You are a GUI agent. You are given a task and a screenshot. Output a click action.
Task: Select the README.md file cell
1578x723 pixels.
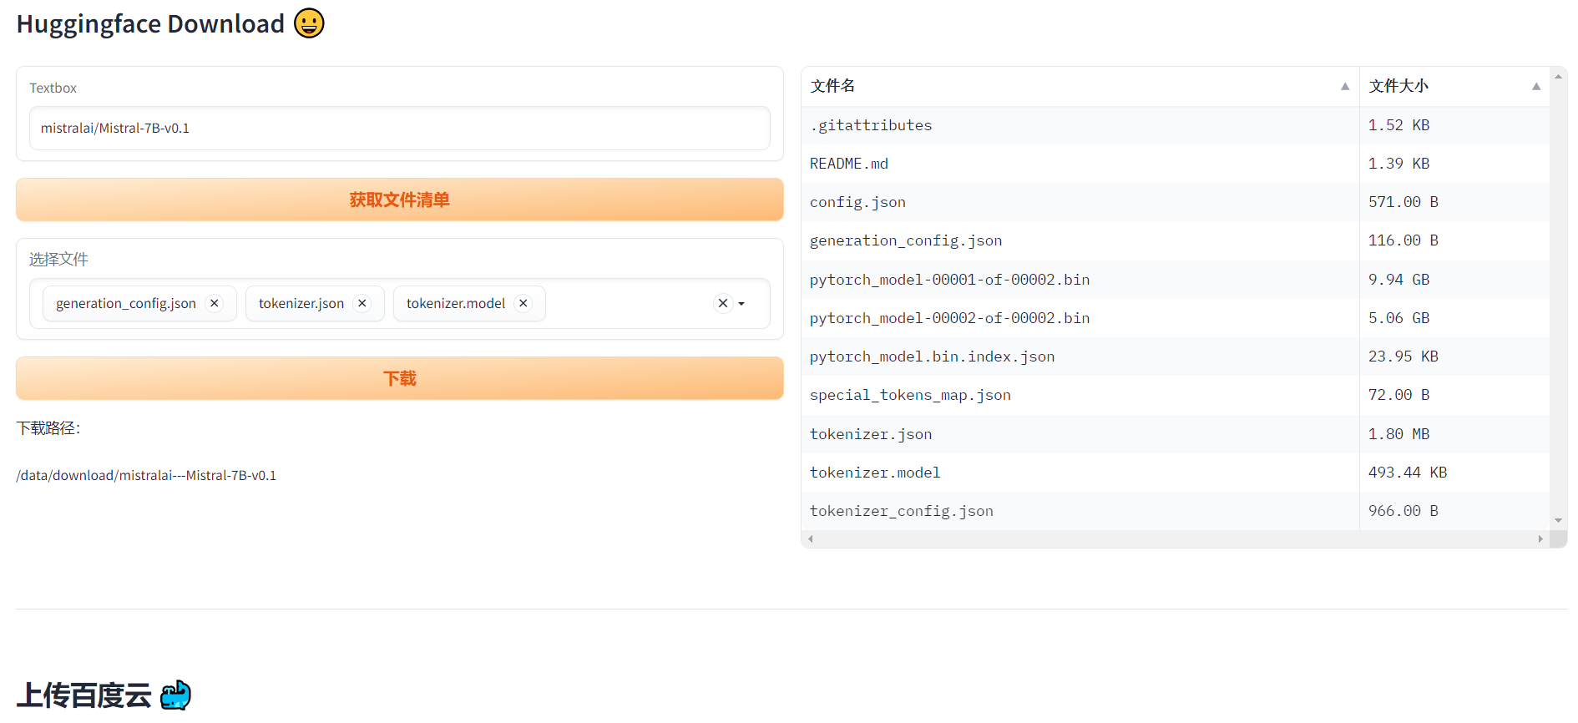click(1080, 164)
